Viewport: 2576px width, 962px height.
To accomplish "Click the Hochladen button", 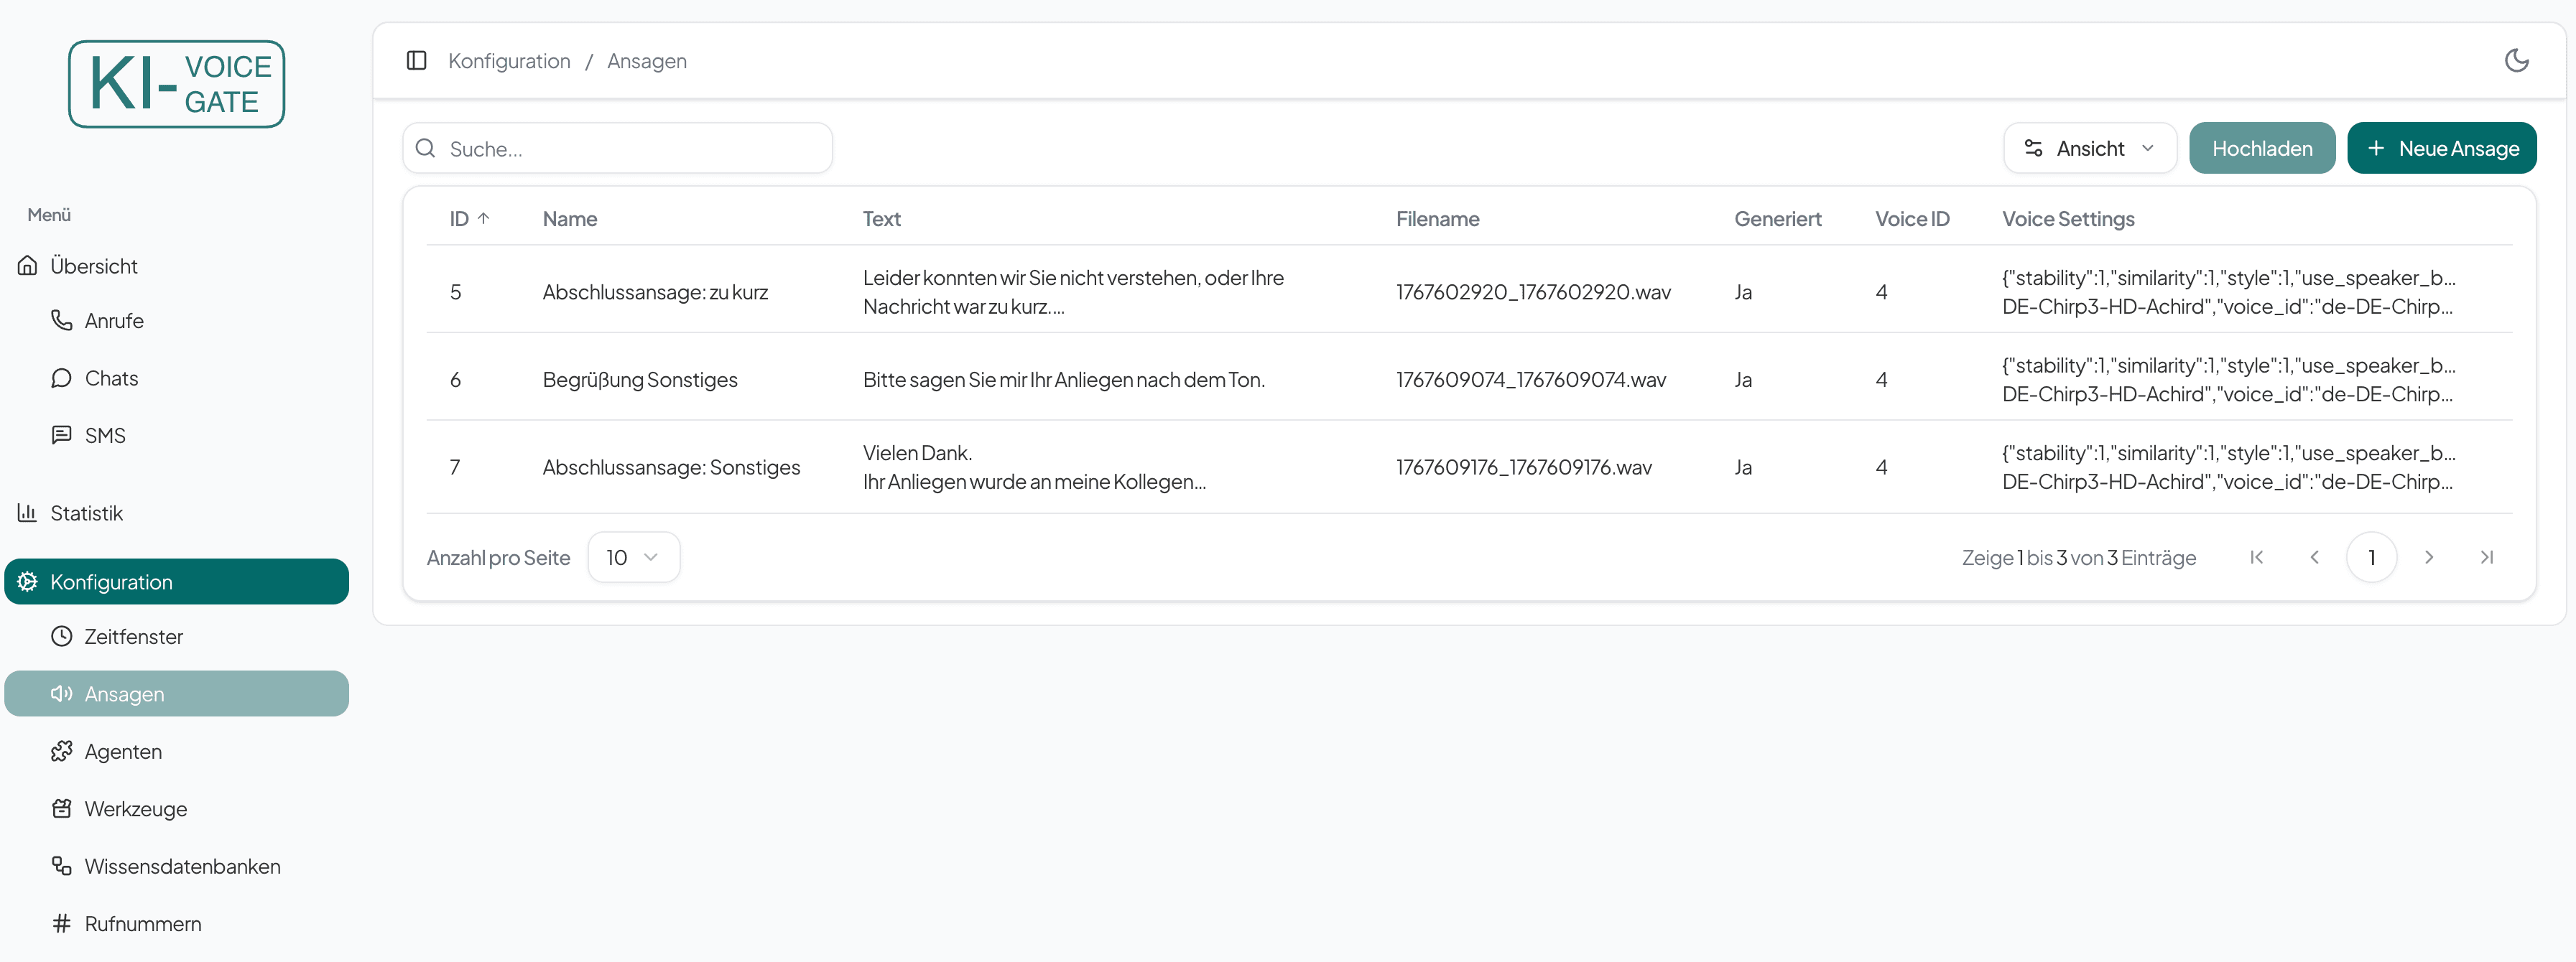I will pyautogui.click(x=2261, y=149).
